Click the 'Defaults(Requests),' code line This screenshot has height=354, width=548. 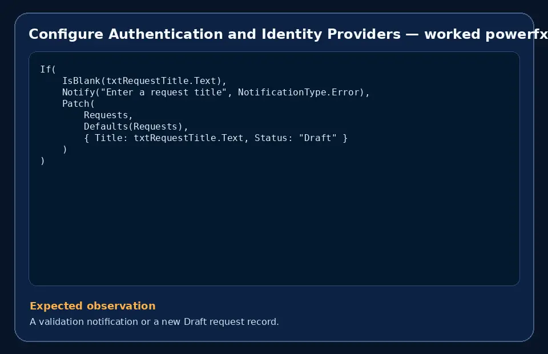point(136,127)
